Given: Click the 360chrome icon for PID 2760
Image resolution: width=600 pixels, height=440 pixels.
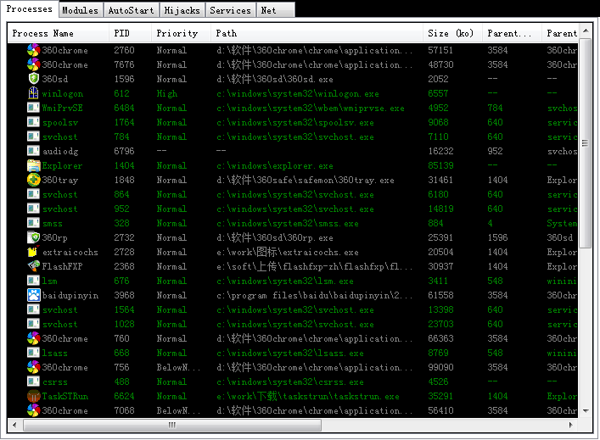Looking at the screenshot, I should coord(34,50).
